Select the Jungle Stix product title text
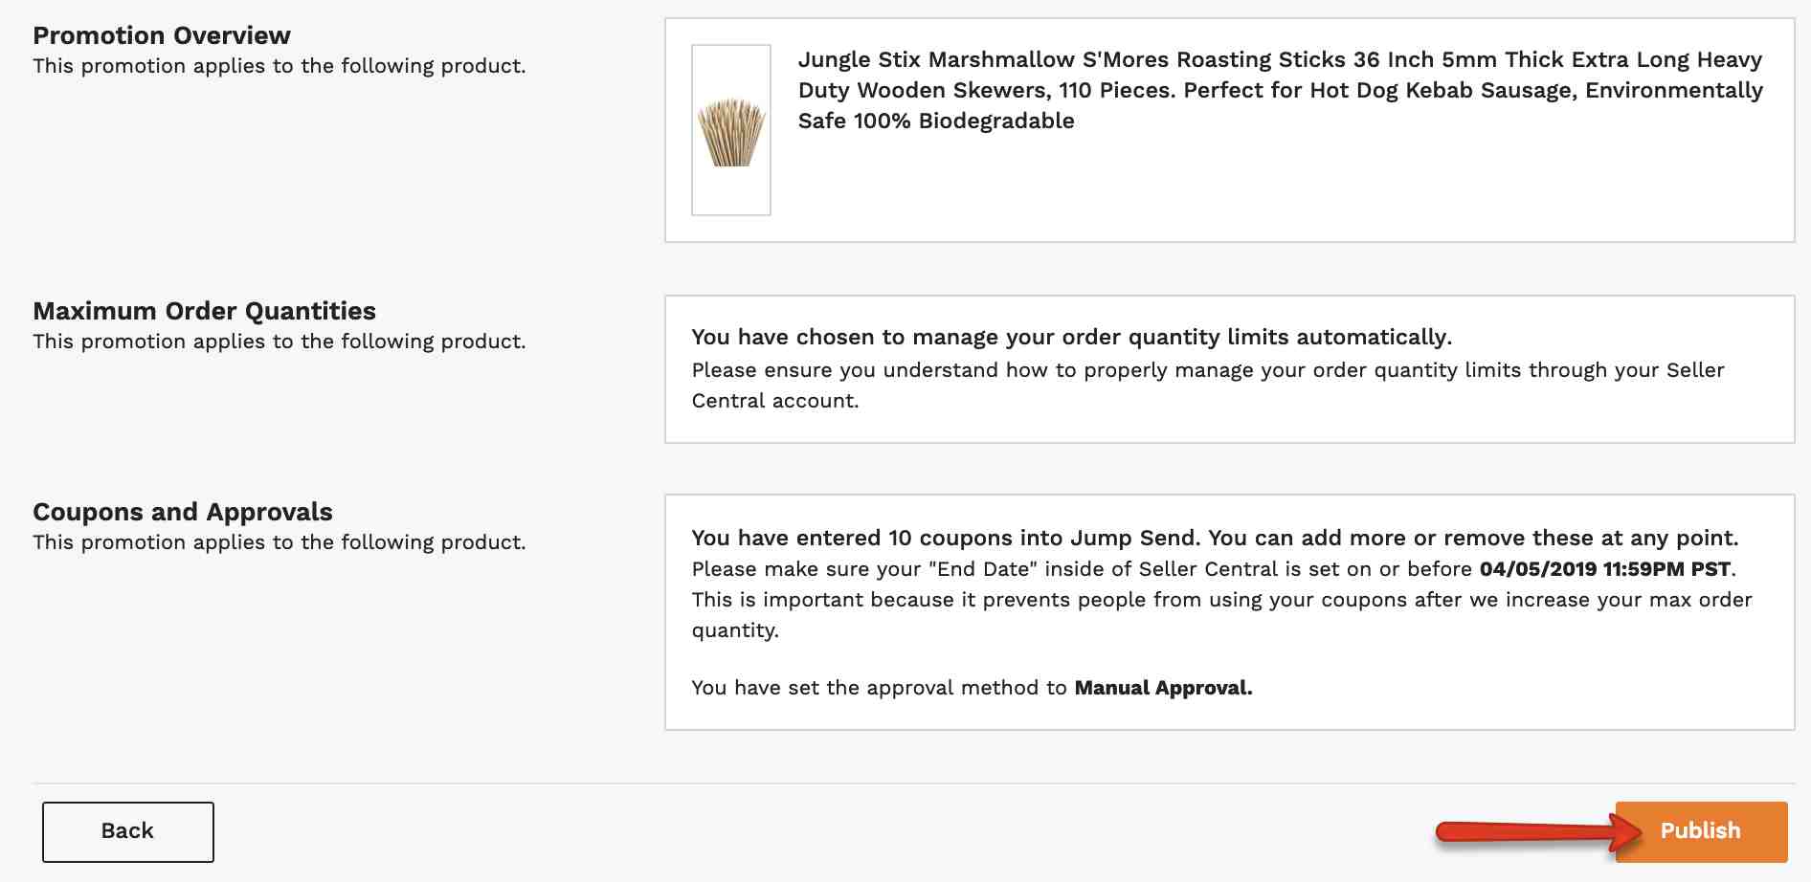The height and width of the screenshot is (882, 1811). click(1280, 90)
